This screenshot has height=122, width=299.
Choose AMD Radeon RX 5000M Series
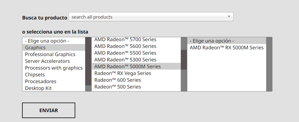226,48
